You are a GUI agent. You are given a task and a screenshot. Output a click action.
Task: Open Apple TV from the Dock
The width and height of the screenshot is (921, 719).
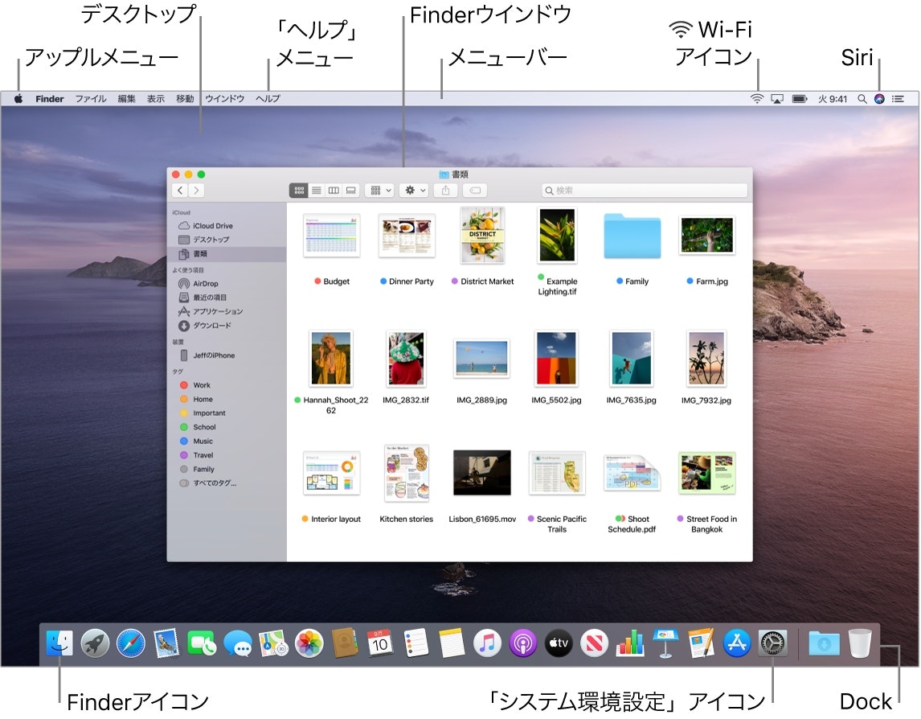(x=558, y=643)
